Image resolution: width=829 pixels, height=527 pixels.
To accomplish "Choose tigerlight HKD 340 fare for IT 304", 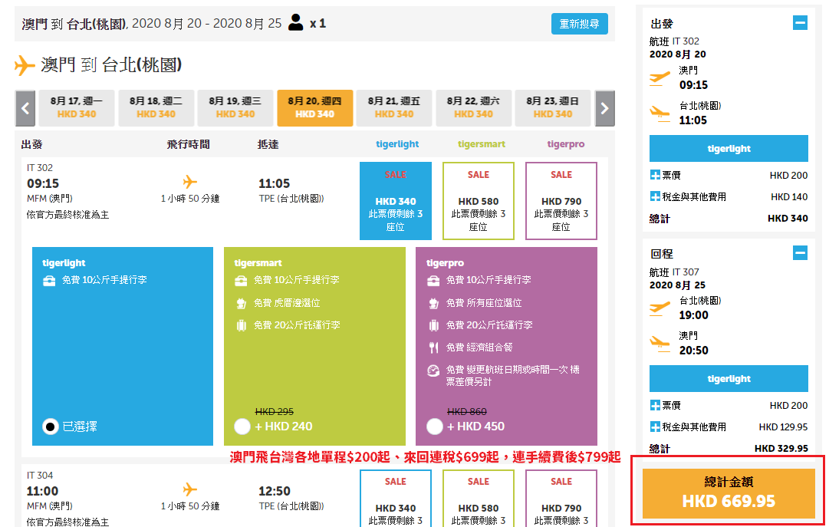I will pos(396,499).
